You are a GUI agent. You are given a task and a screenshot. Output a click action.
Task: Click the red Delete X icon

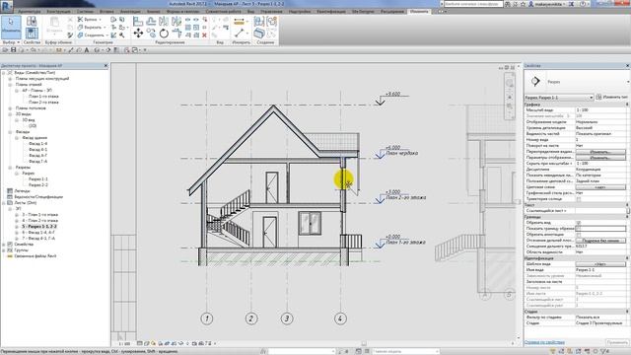204,35
